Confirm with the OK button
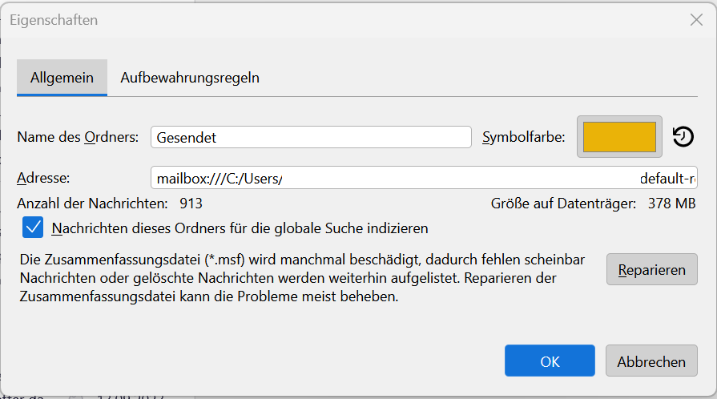Screen dimensions: 717x399 tap(550, 361)
